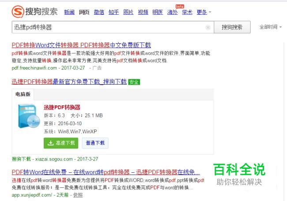Click the green 高速下载 button
The image size is (287, 201).
pyautogui.click(x=61, y=143)
